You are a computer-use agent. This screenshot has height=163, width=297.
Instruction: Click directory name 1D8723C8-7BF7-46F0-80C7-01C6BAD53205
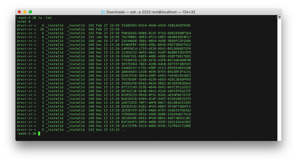(156, 103)
